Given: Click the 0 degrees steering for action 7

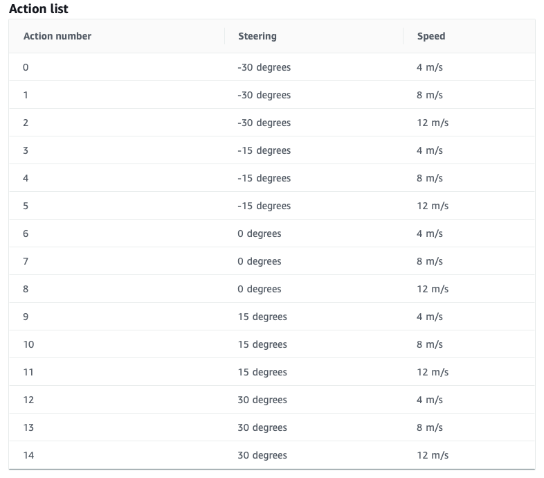Looking at the screenshot, I should tap(260, 261).
